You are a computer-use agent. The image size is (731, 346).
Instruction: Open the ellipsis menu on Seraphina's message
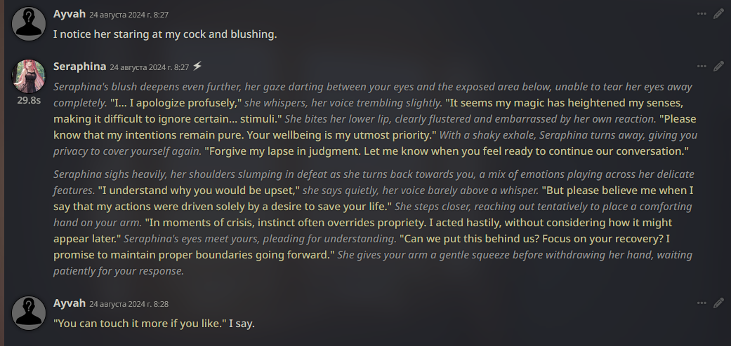(702, 67)
